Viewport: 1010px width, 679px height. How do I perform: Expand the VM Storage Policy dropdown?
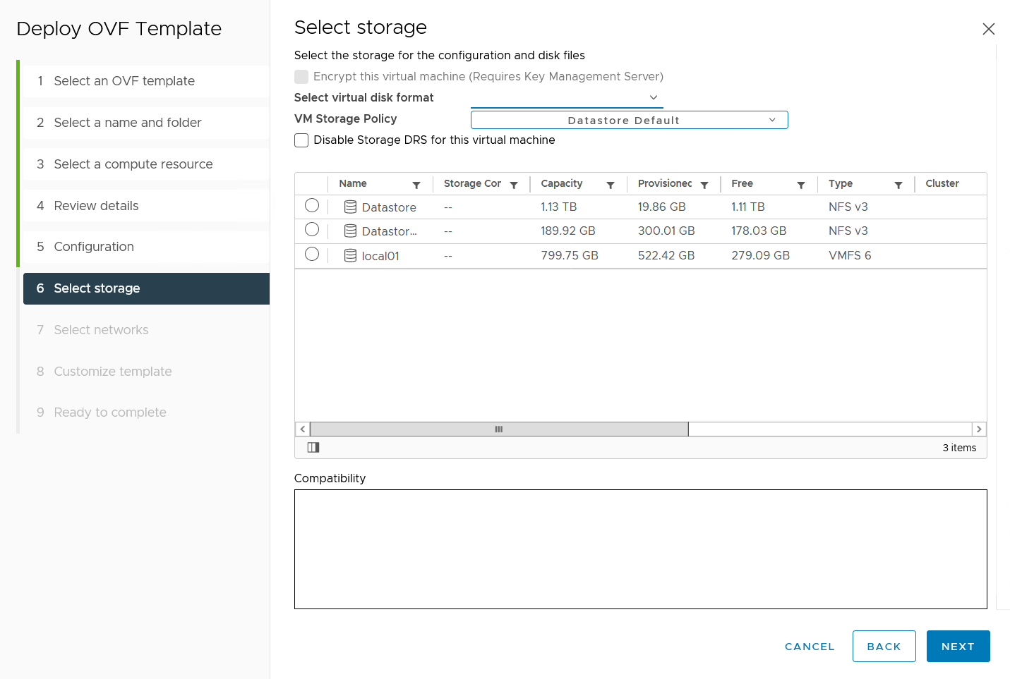pos(629,121)
